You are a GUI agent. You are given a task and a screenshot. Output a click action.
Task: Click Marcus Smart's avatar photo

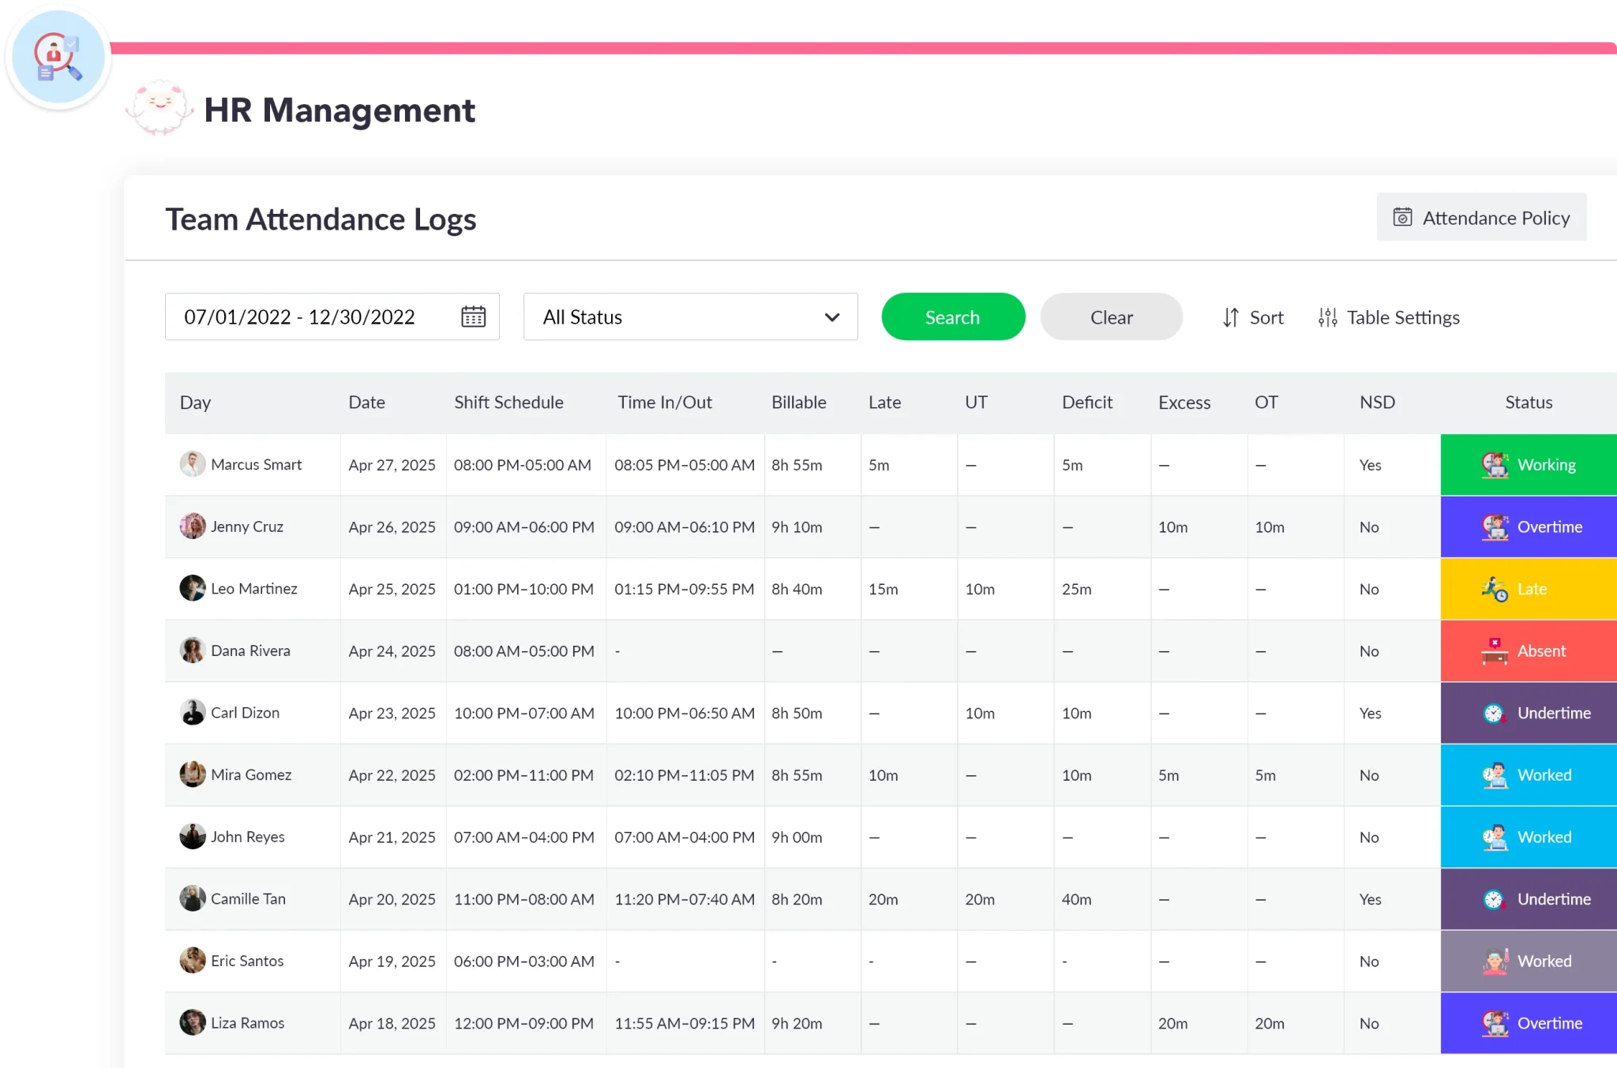click(192, 464)
